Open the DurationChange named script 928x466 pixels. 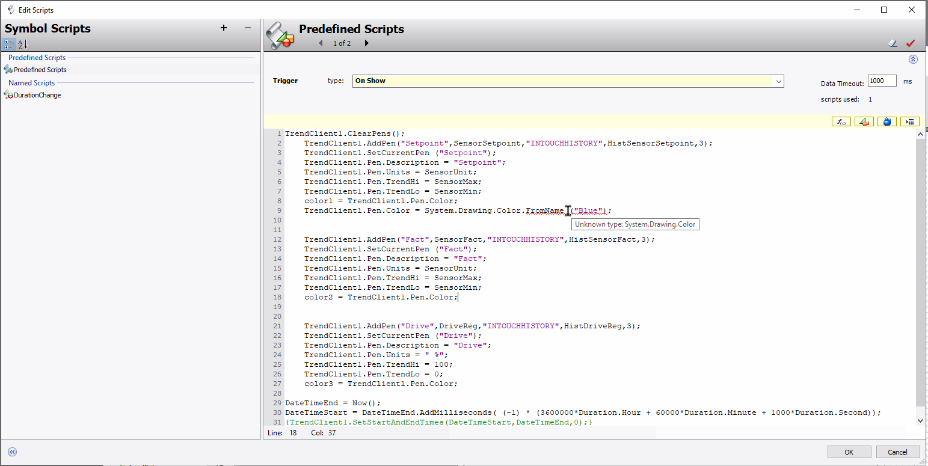37,95
